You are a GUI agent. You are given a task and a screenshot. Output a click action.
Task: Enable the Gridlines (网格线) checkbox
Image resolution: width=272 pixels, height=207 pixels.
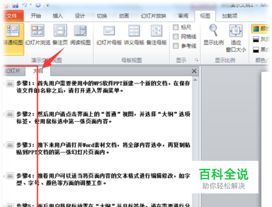coord(176,36)
